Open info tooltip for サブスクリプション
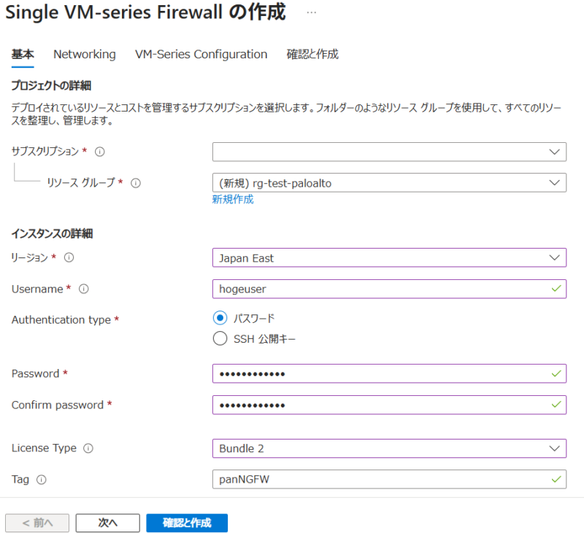The height and width of the screenshot is (533, 584). point(99,152)
